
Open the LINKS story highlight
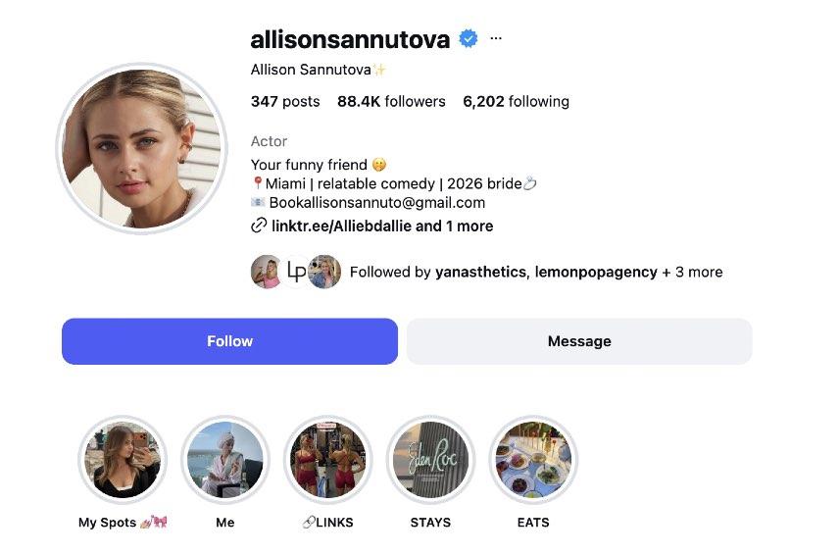[327, 460]
